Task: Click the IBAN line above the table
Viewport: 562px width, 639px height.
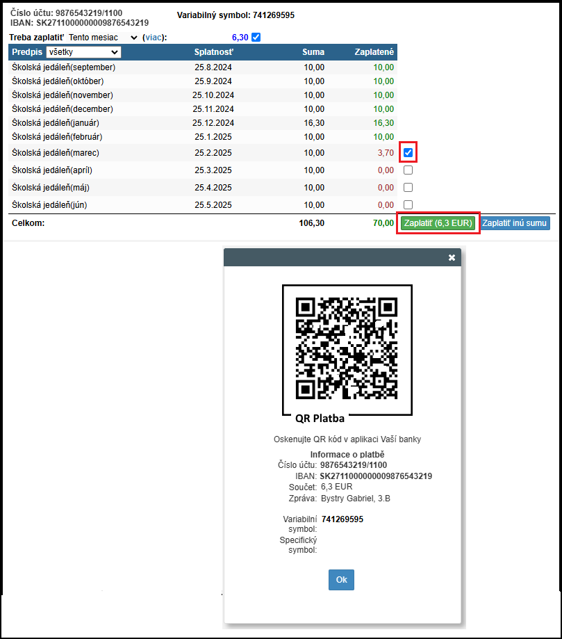Action: (x=79, y=23)
